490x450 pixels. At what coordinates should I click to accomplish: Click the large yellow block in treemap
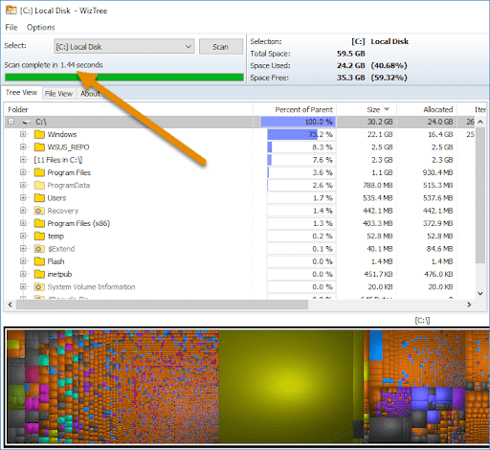286,386
